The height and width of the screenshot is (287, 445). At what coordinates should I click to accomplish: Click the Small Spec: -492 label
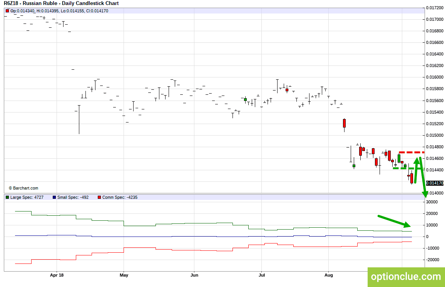(x=73, y=197)
